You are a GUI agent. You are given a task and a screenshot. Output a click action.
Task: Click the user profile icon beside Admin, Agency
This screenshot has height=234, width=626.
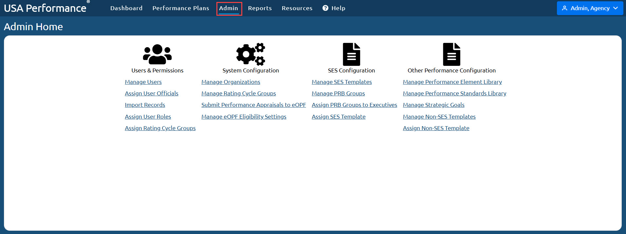[x=564, y=8]
